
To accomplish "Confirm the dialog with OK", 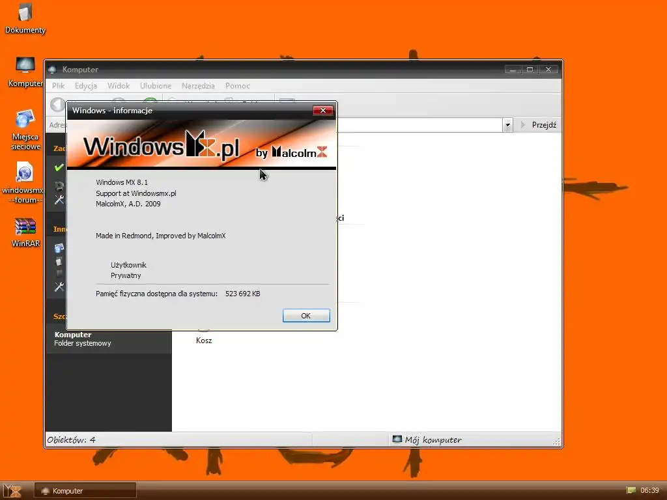I will point(306,316).
